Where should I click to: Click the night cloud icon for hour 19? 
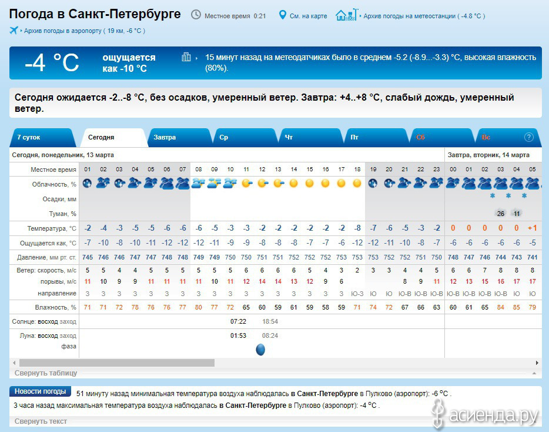tap(373, 183)
